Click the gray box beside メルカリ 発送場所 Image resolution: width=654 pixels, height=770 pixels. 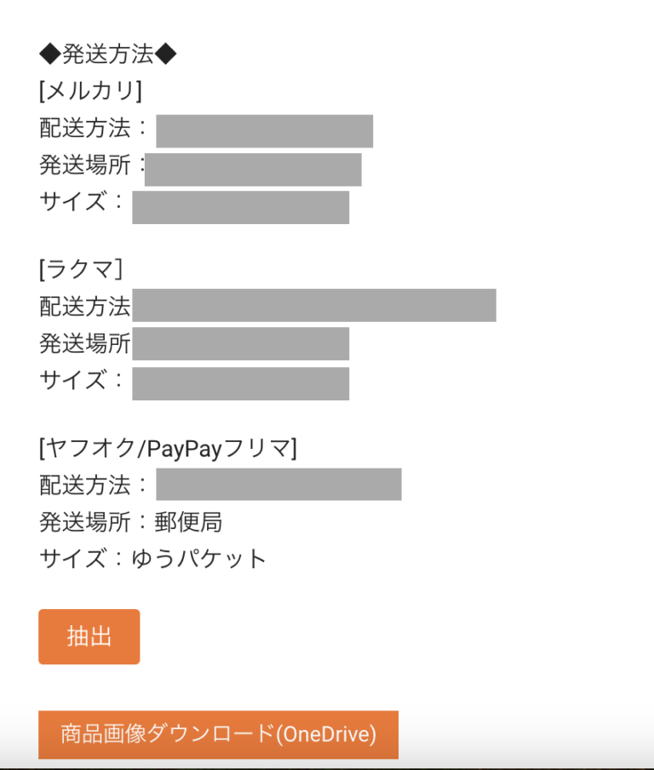253,169
